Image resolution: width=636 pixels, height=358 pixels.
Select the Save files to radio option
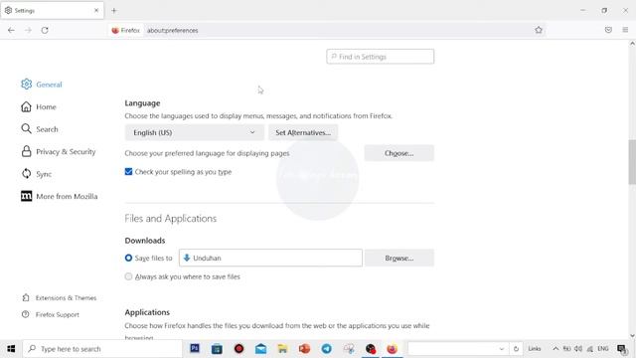tap(128, 258)
